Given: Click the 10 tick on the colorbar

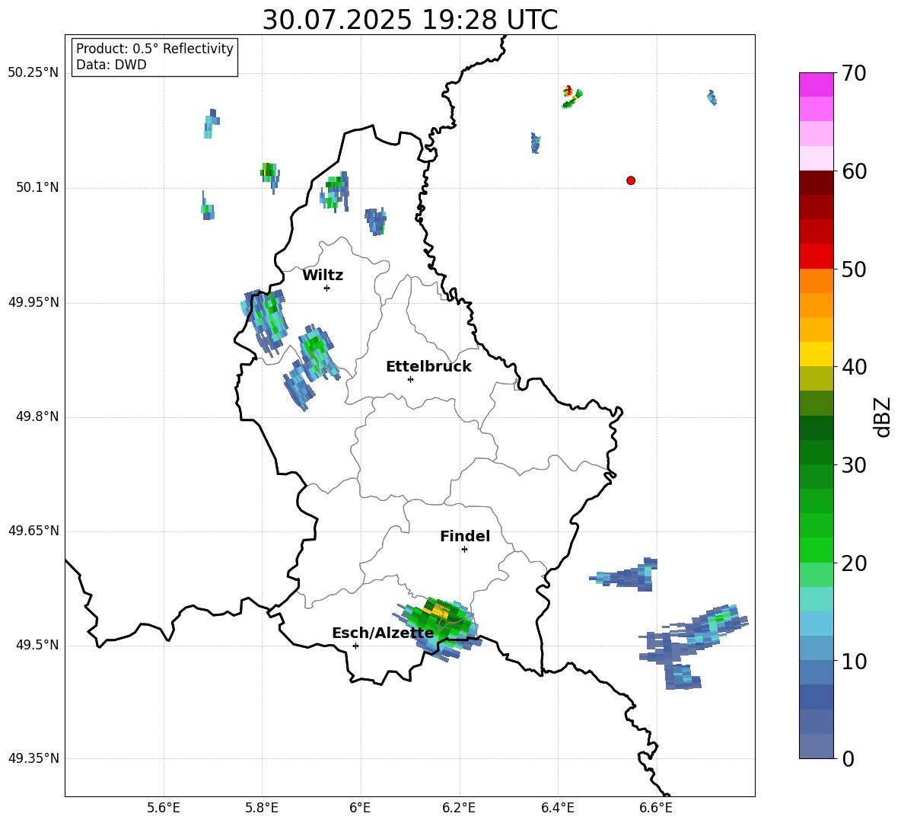Looking at the screenshot, I should (x=854, y=661).
